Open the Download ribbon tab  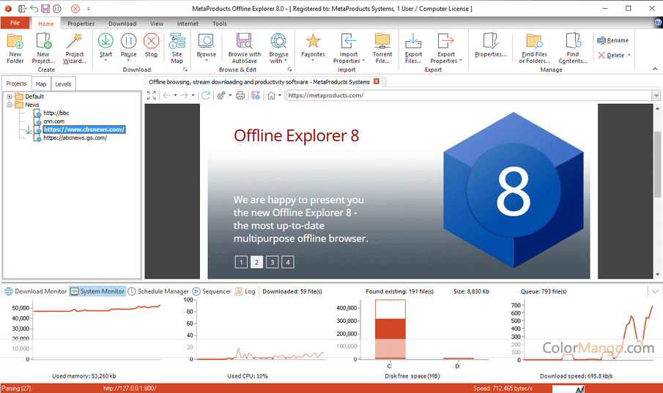click(x=122, y=23)
